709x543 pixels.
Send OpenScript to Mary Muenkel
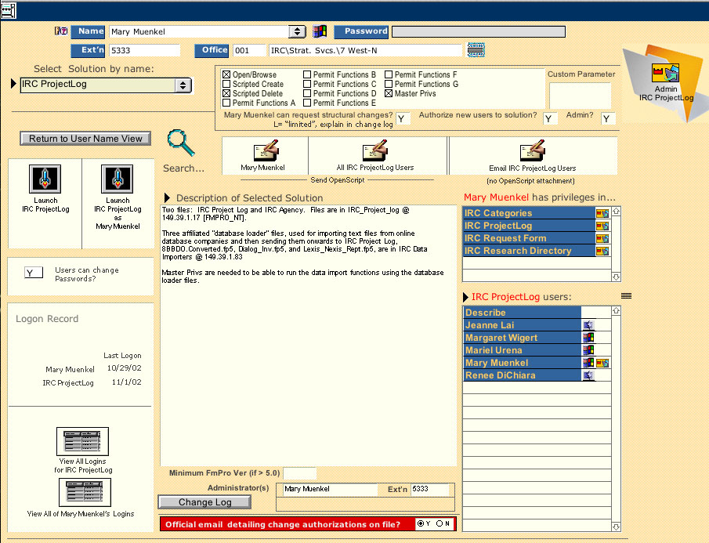(263, 152)
